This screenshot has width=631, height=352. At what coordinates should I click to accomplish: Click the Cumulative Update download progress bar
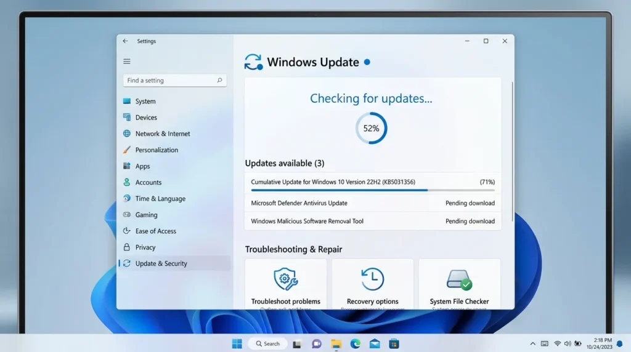[x=373, y=190]
